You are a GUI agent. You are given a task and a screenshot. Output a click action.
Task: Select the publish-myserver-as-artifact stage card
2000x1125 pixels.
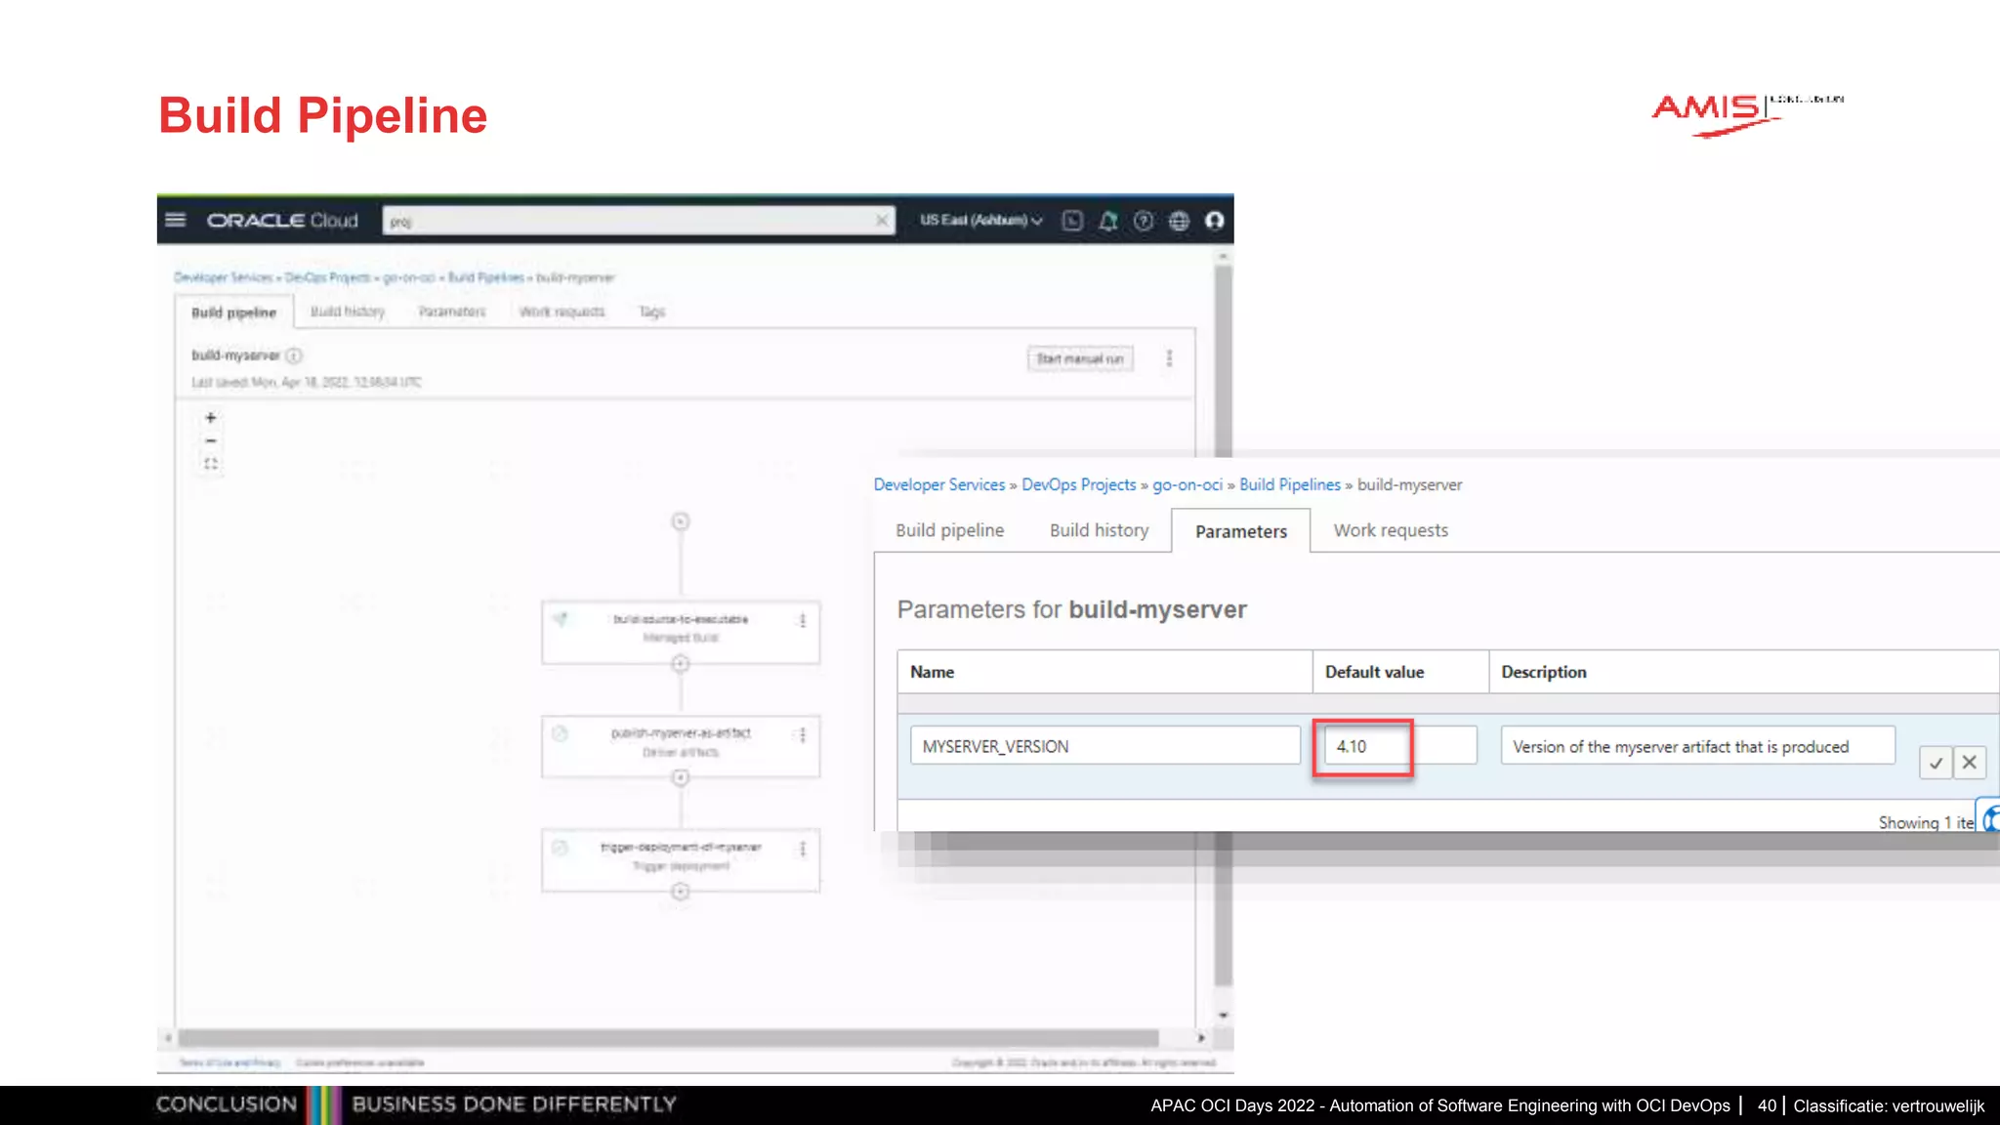click(681, 746)
